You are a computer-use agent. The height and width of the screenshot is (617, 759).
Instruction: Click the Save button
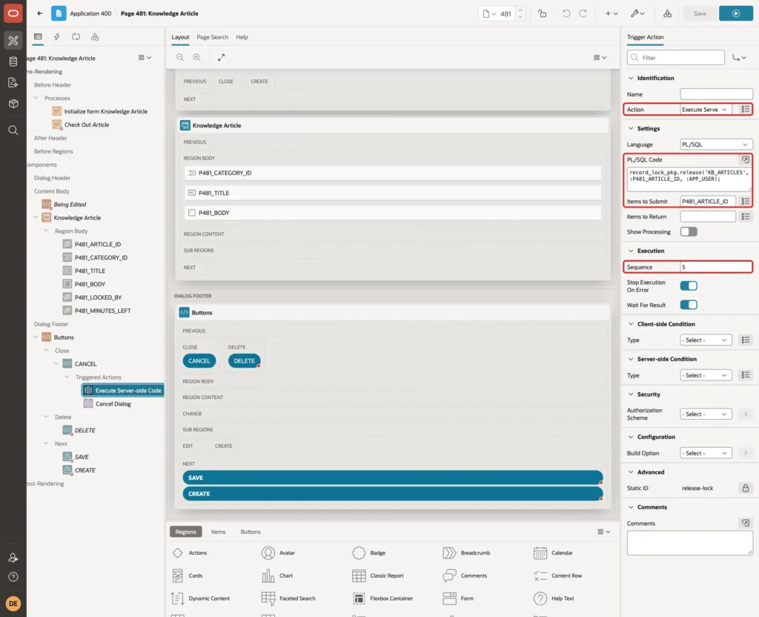coord(700,13)
